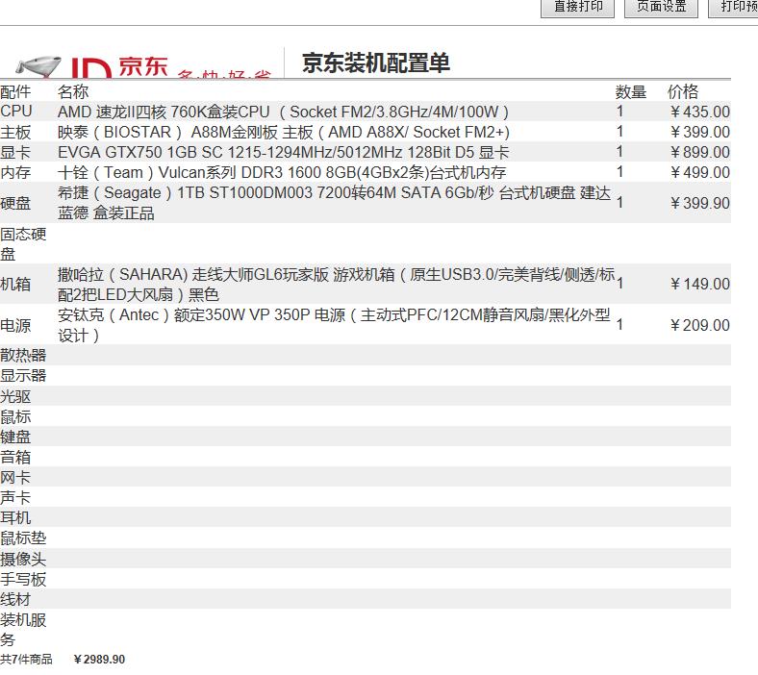Click the quantity 1 in 显卡 row
The image size is (758, 675).
619,152
